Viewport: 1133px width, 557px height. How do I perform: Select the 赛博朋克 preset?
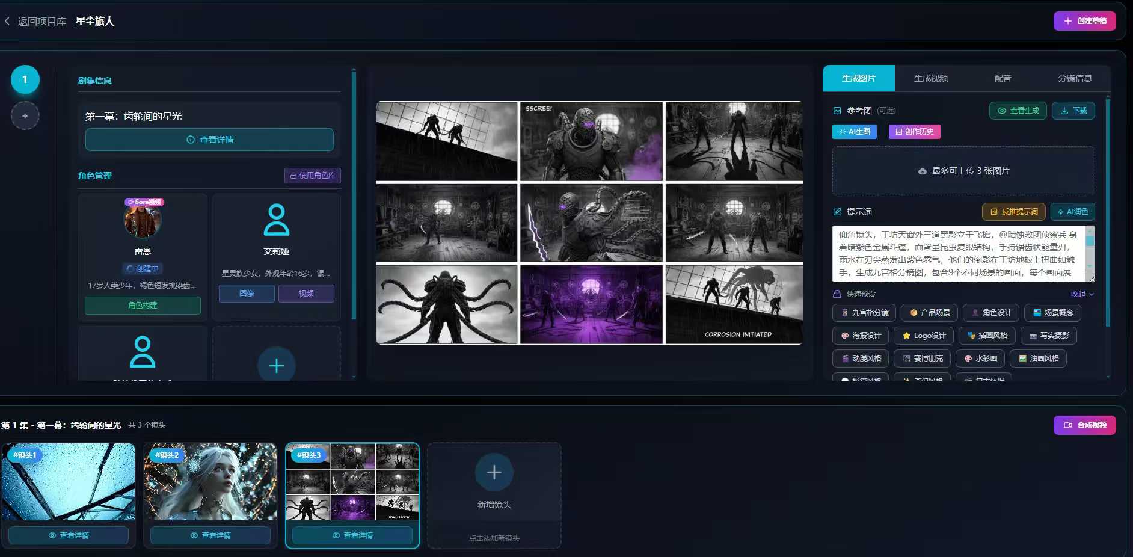(923, 359)
